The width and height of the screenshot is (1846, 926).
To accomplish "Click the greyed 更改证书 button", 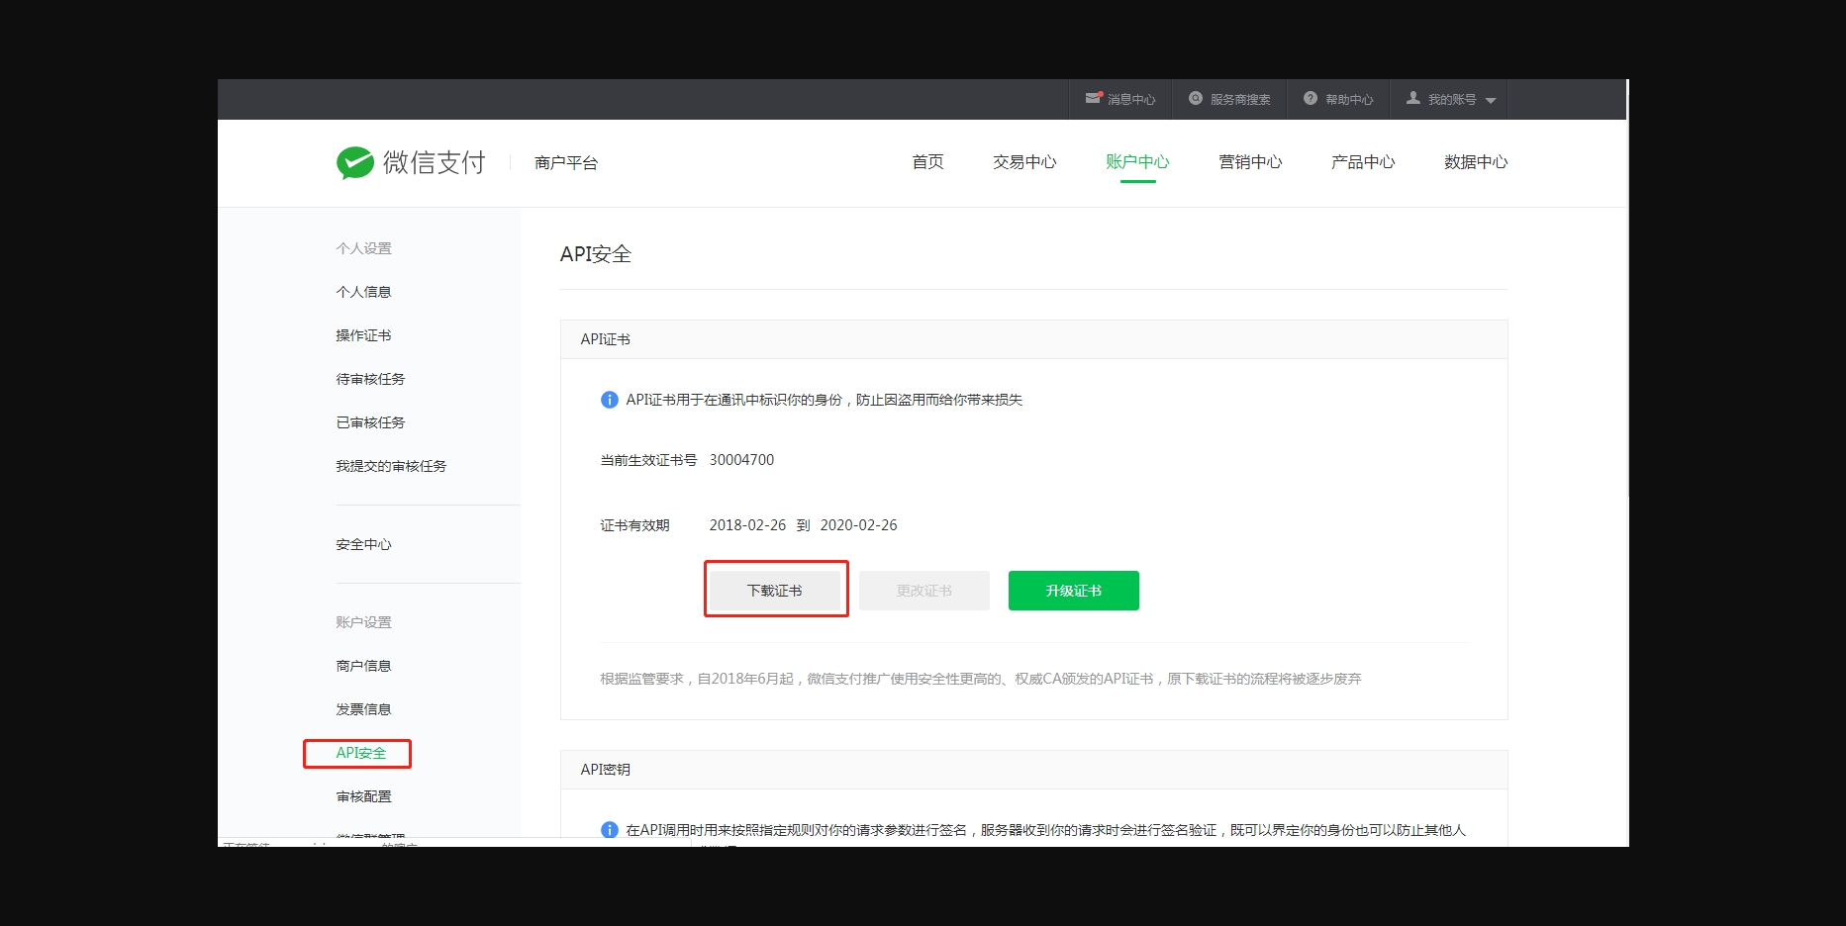I will pyautogui.click(x=923, y=591).
